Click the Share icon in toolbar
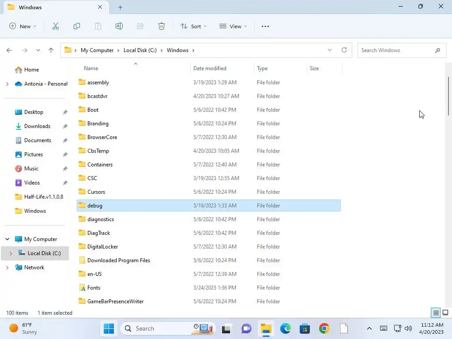Viewport: 452px width, 339px height. click(140, 26)
